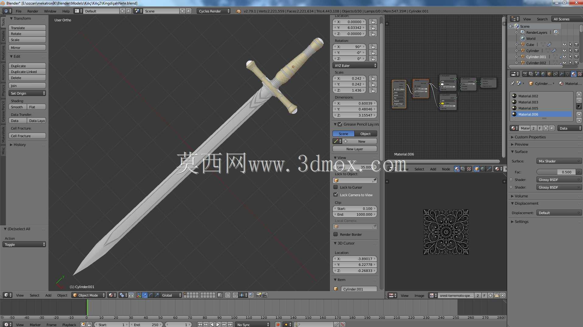
Task: Click the timeline record button (red circle)
Action: point(278,325)
